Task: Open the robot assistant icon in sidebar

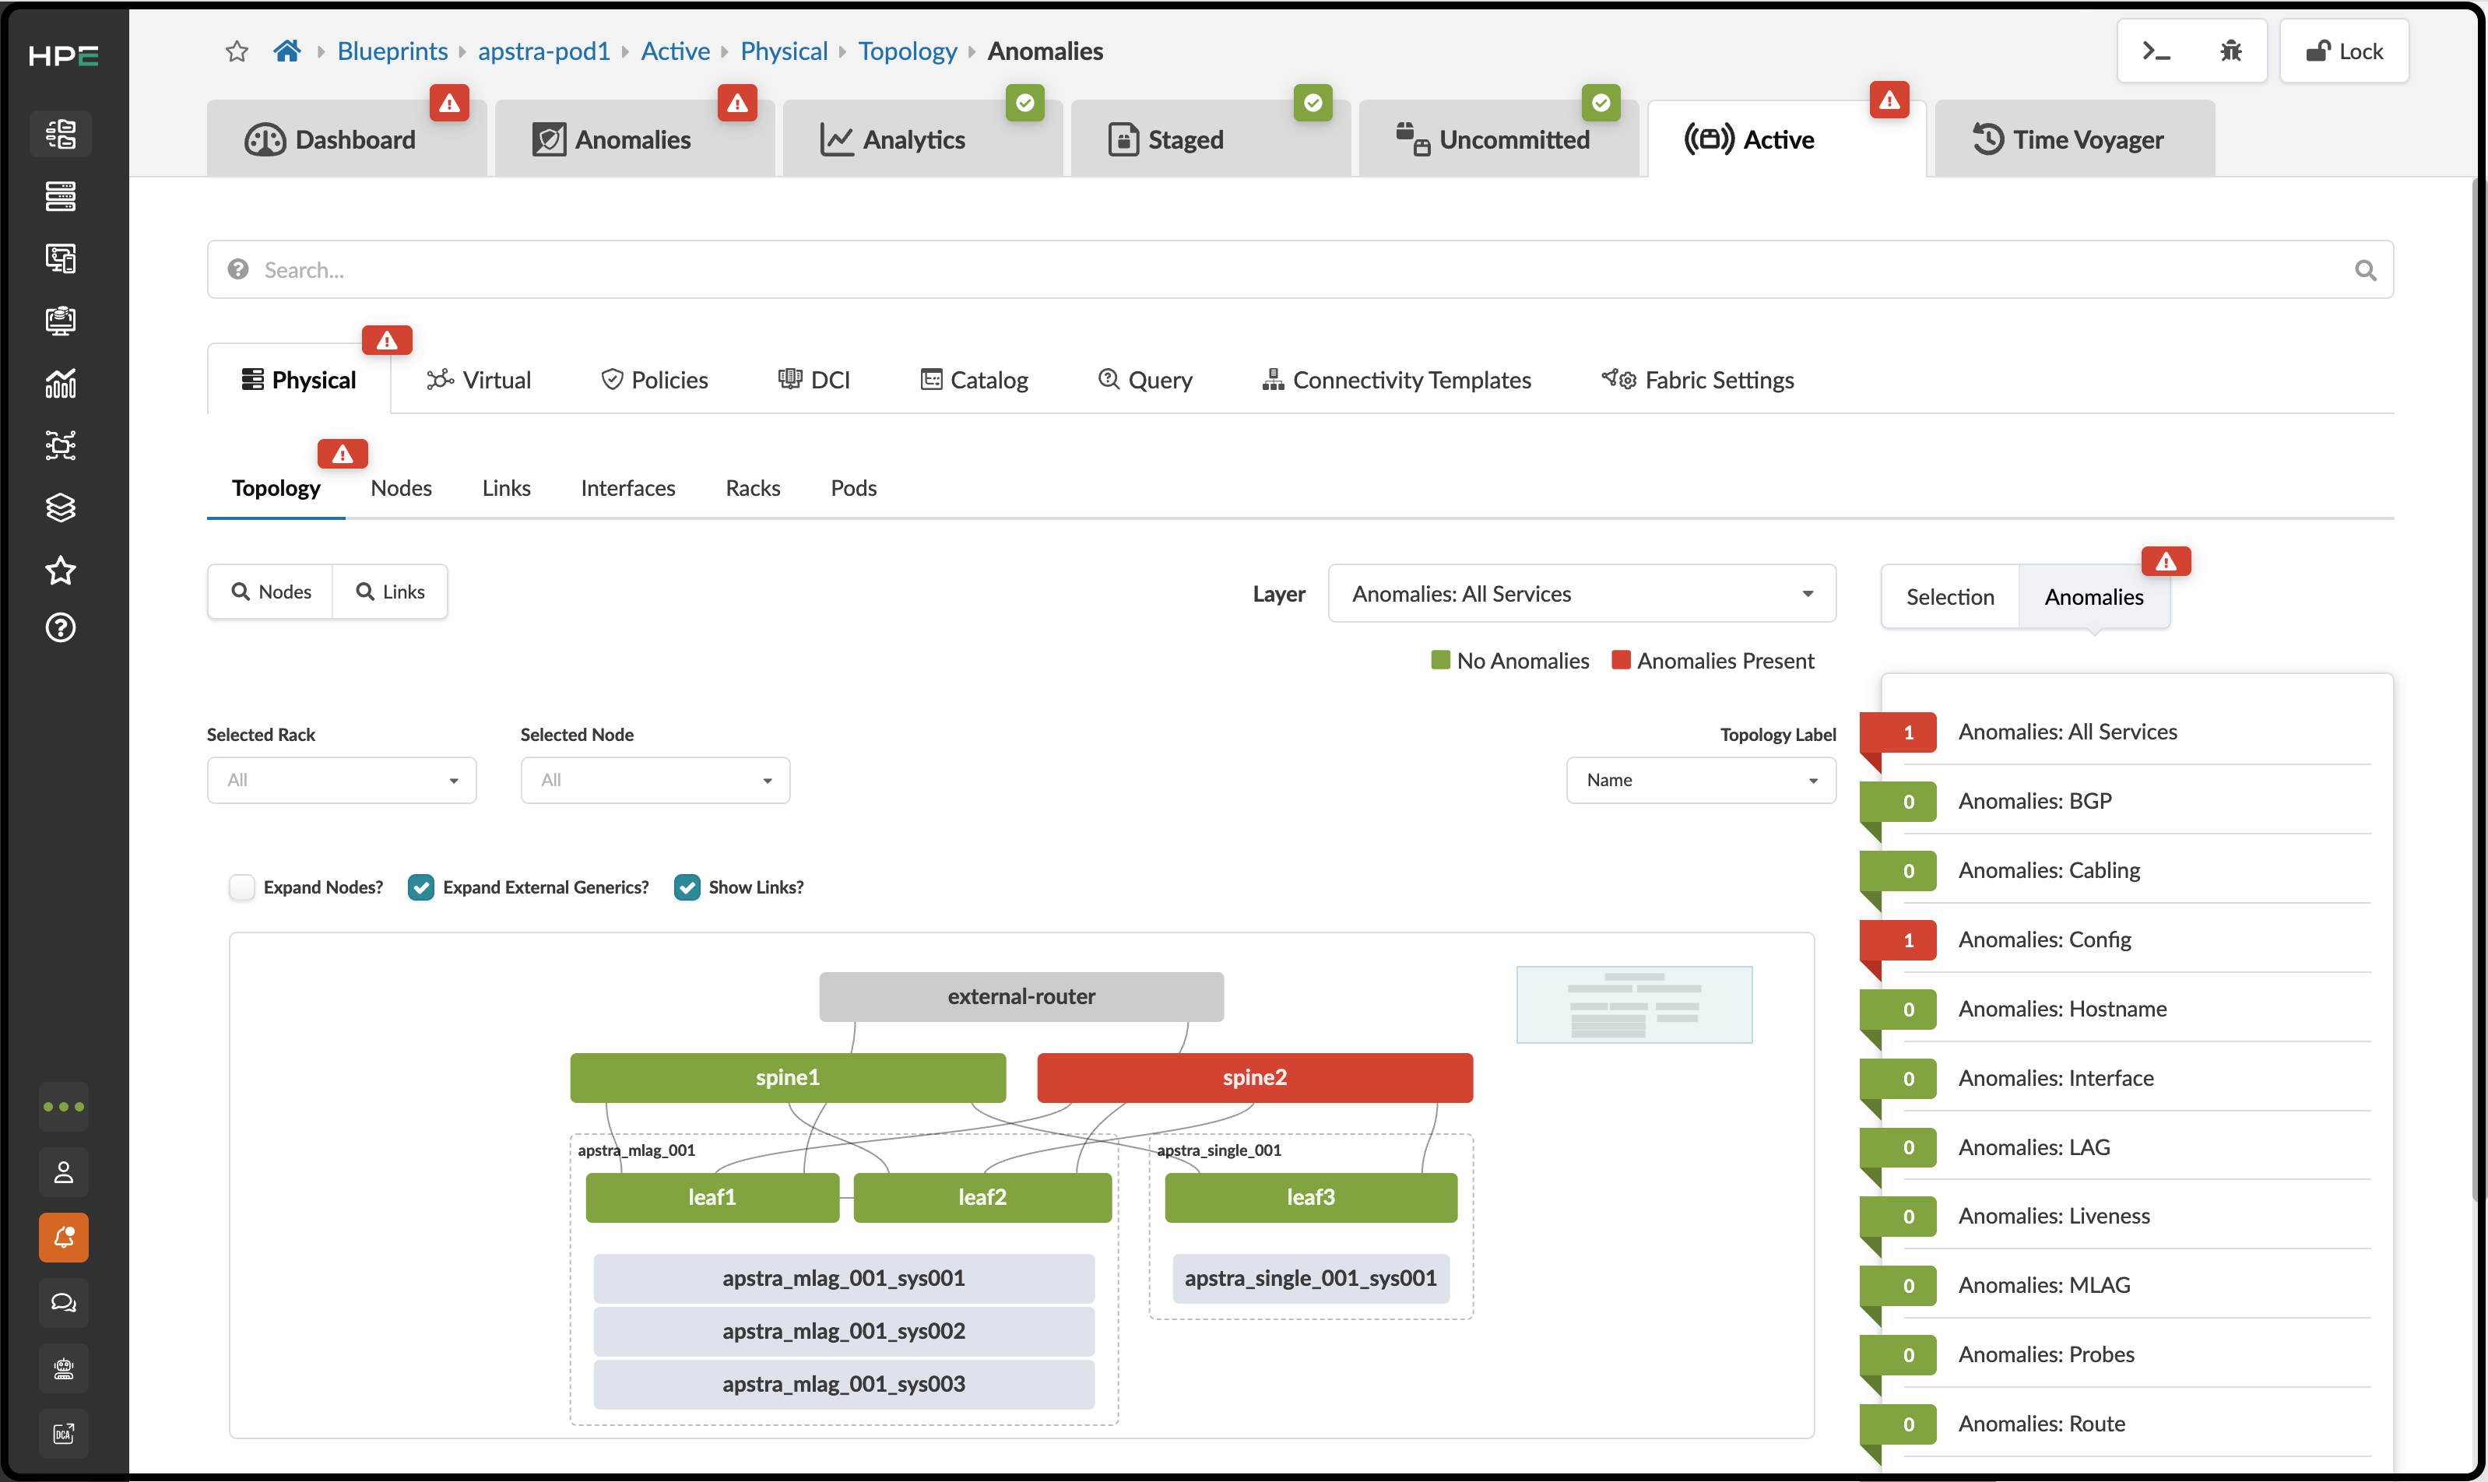Action: point(64,1369)
